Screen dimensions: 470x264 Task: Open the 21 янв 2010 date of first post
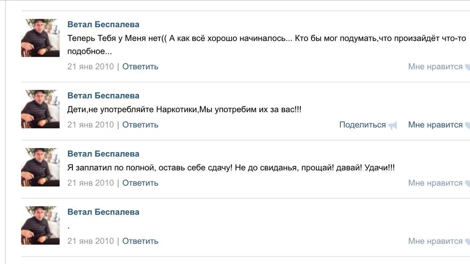(91, 67)
